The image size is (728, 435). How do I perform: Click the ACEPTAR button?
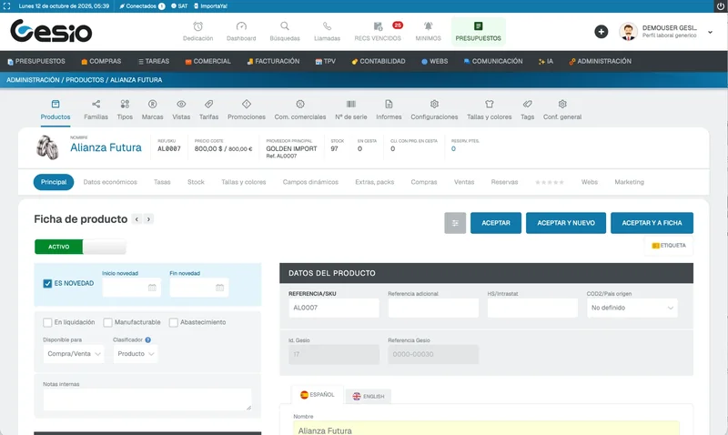coord(495,223)
